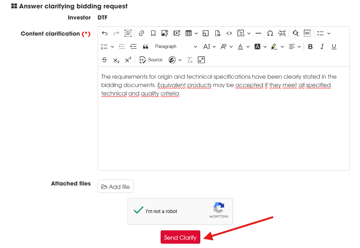Insert a link using the link icon
Screen dimensions: 360x248
click(141, 33)
